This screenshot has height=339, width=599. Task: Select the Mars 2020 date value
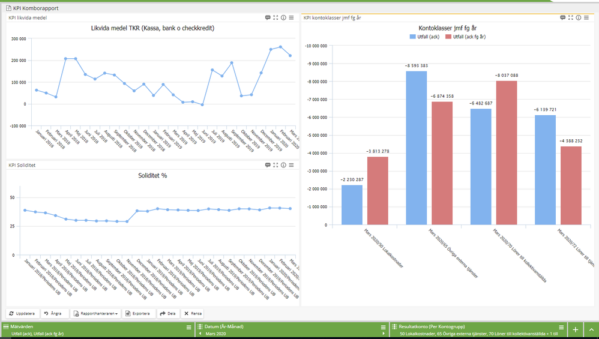(x=216, y=334)
